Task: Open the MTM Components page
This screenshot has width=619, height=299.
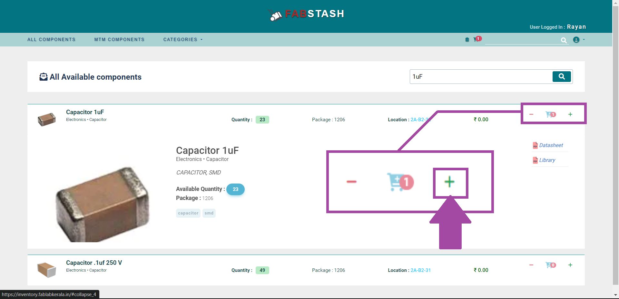Action: pos(119,39)
